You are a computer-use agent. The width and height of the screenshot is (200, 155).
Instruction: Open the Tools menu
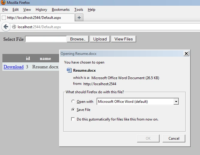click(x=79, y=10)
